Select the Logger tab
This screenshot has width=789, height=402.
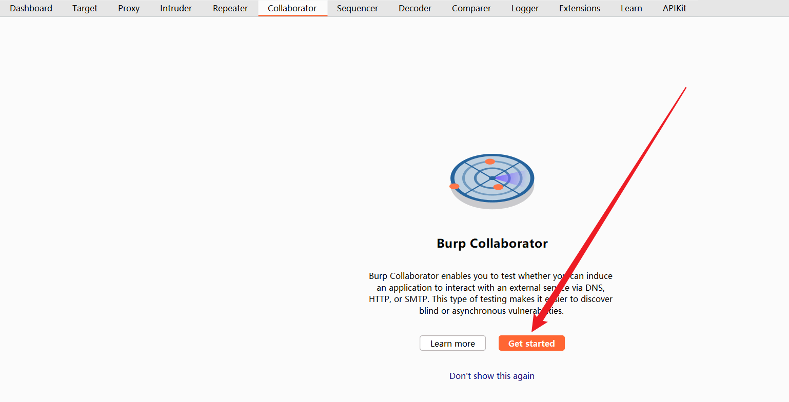525,8
